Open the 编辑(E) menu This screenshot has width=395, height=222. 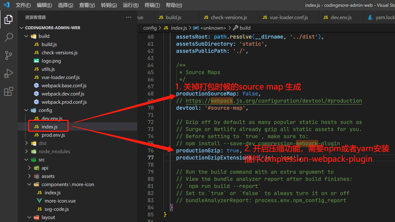point(44,5)
